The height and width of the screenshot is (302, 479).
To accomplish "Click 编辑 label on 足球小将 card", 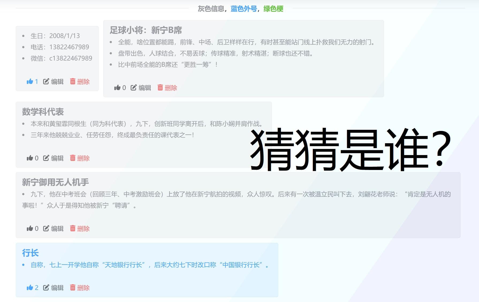I will 145,88.
